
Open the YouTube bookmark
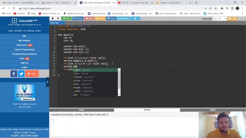tap(19, 14)
